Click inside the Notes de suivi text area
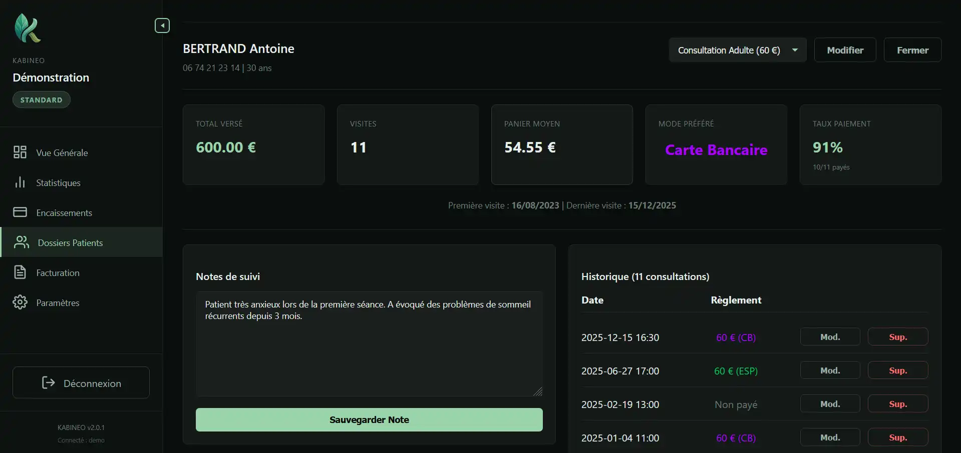 point(369,350)
